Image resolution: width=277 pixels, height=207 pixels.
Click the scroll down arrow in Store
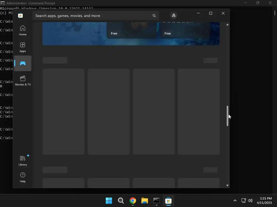click(x=227, y=185)
